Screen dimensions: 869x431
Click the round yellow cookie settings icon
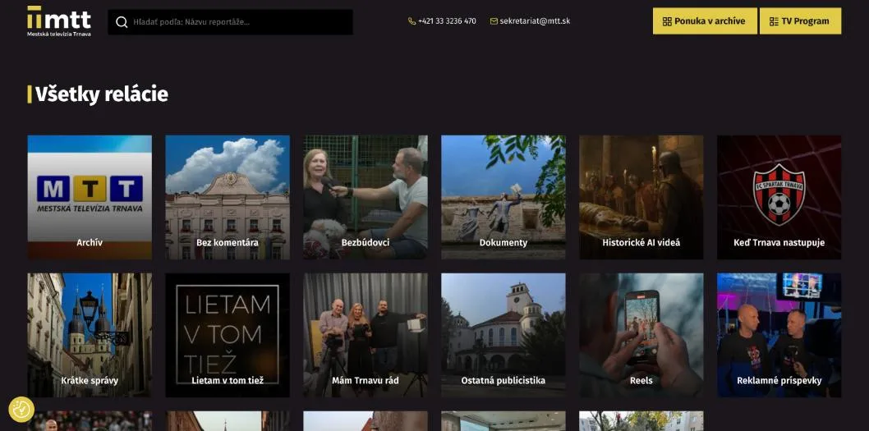pyautogui.click(x=21, y=410)
